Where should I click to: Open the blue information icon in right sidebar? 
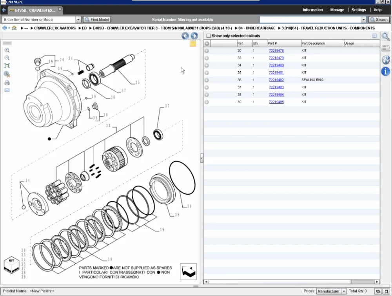386,71
